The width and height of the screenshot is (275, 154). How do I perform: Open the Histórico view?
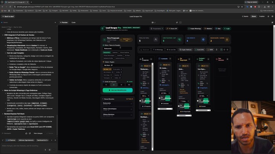point(208,29)
